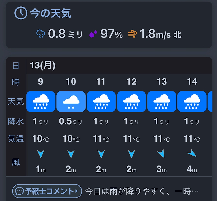This screenshot has height=201, width=217.
Task: Click the 9 o'clock wind direction arrow
Action: pyautogui.click(x=41, y=154)
